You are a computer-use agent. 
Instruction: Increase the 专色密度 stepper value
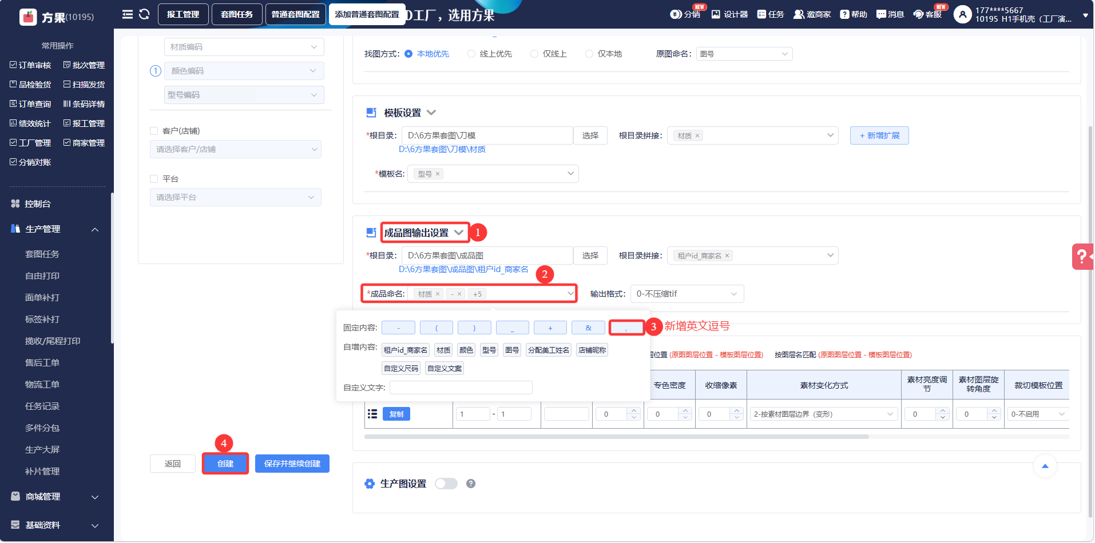(685, 410)
